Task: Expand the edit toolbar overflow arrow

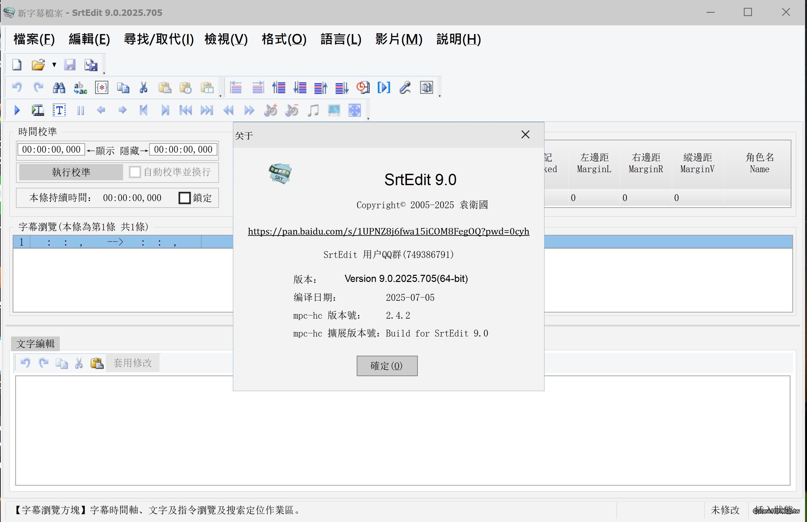Action: click(220, 95)
